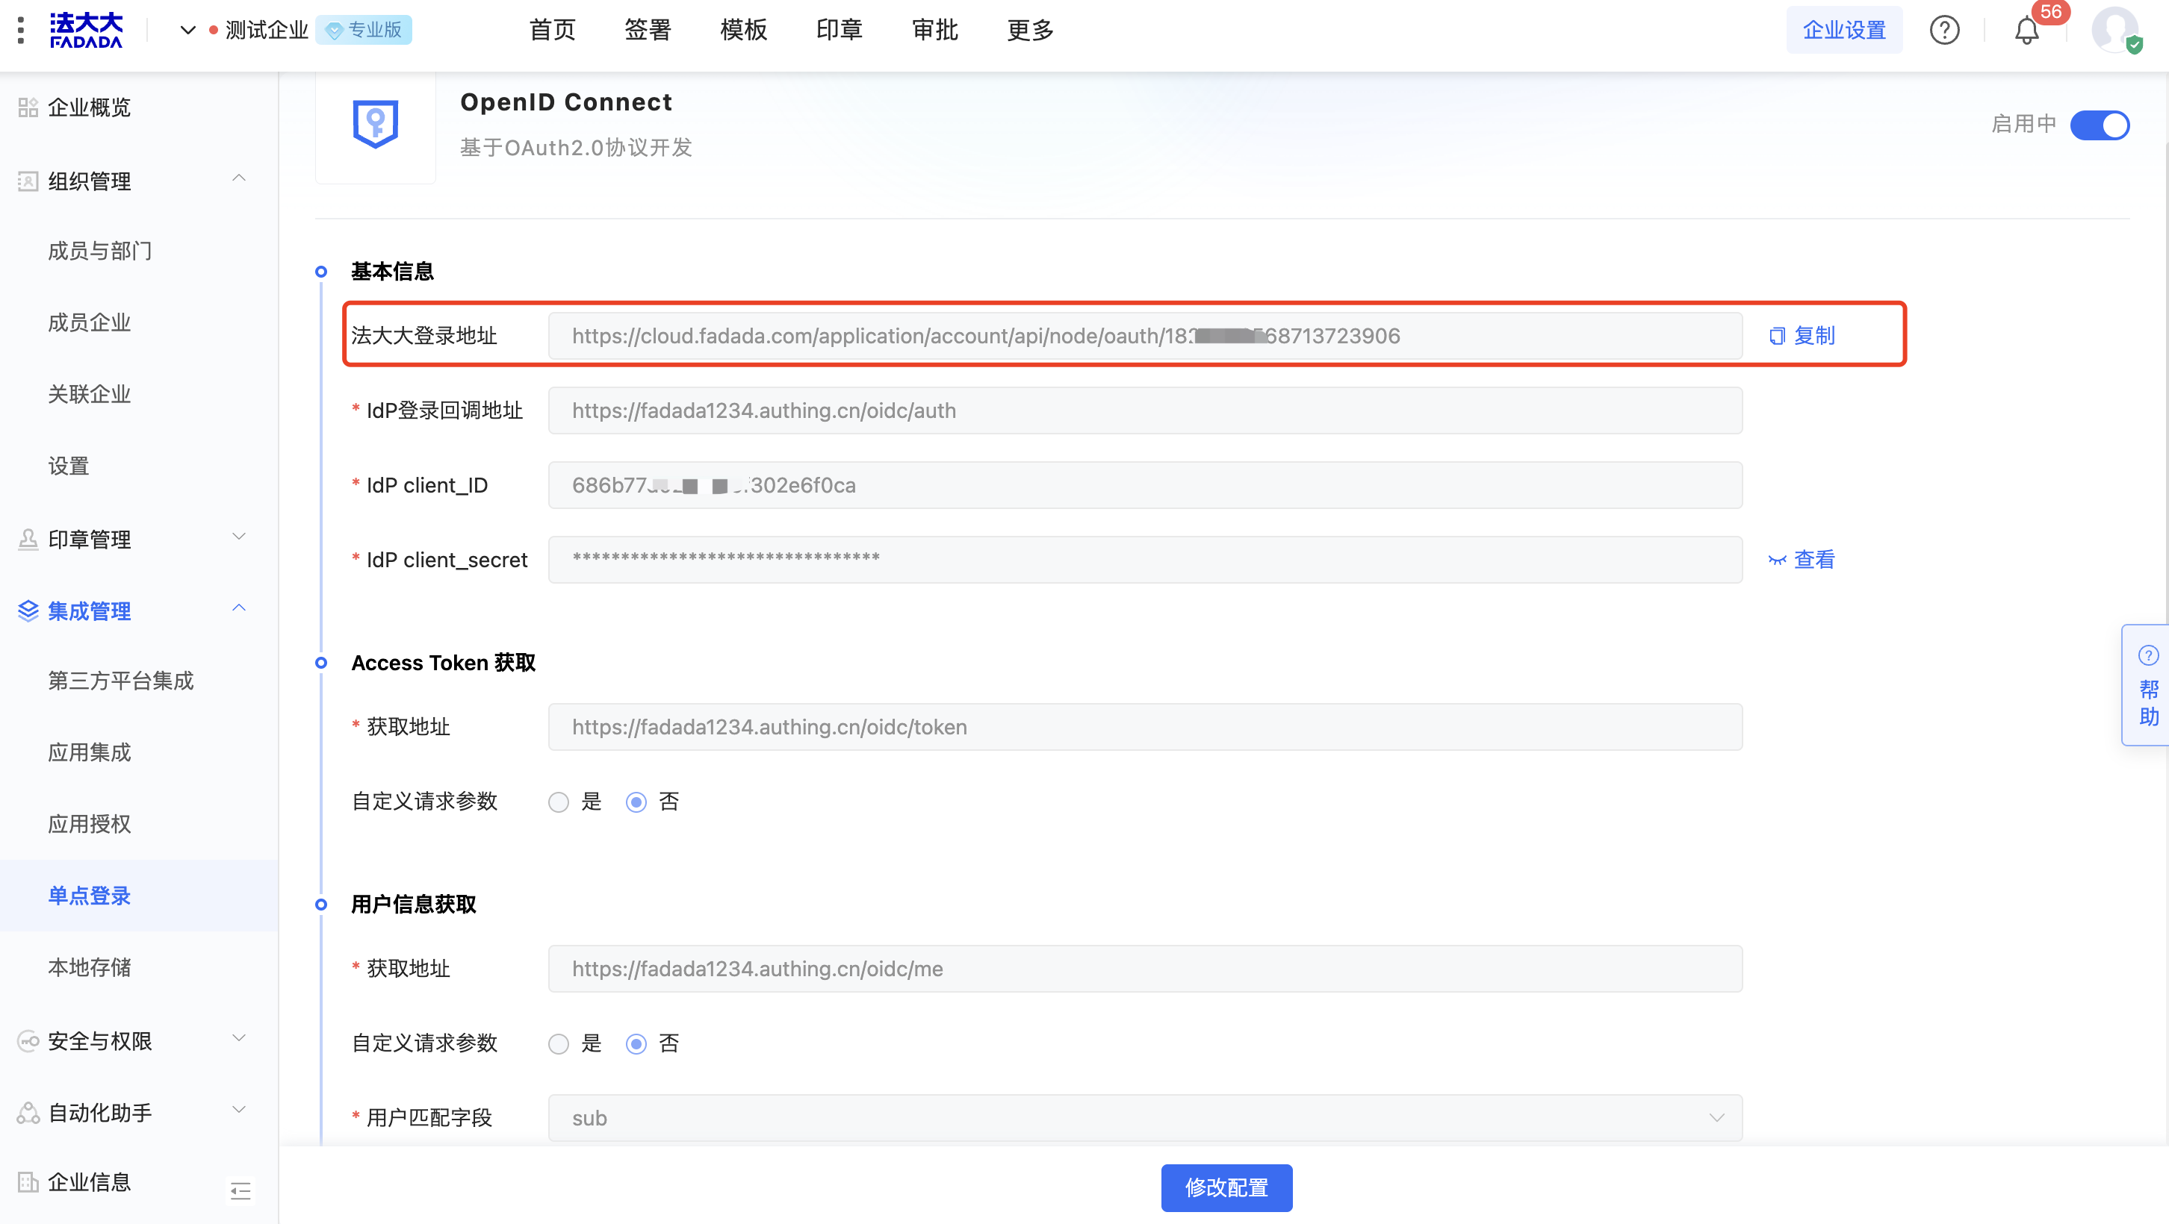Click the 组织管理 sidebar icon
Viewport: 2169px width, 1224px height.
click(28, 181)
